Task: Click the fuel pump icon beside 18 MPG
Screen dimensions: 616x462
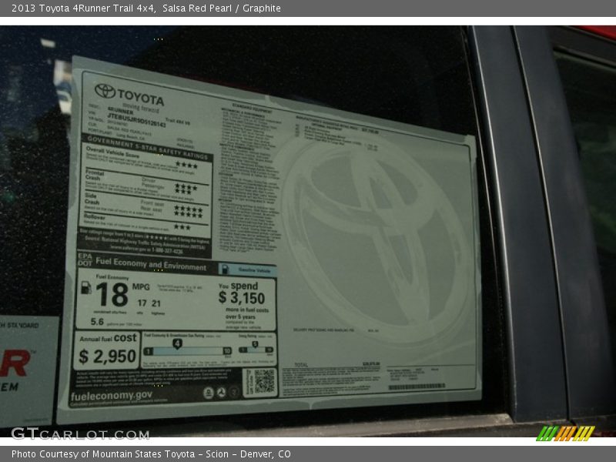Action: click(x=85, y=287)
